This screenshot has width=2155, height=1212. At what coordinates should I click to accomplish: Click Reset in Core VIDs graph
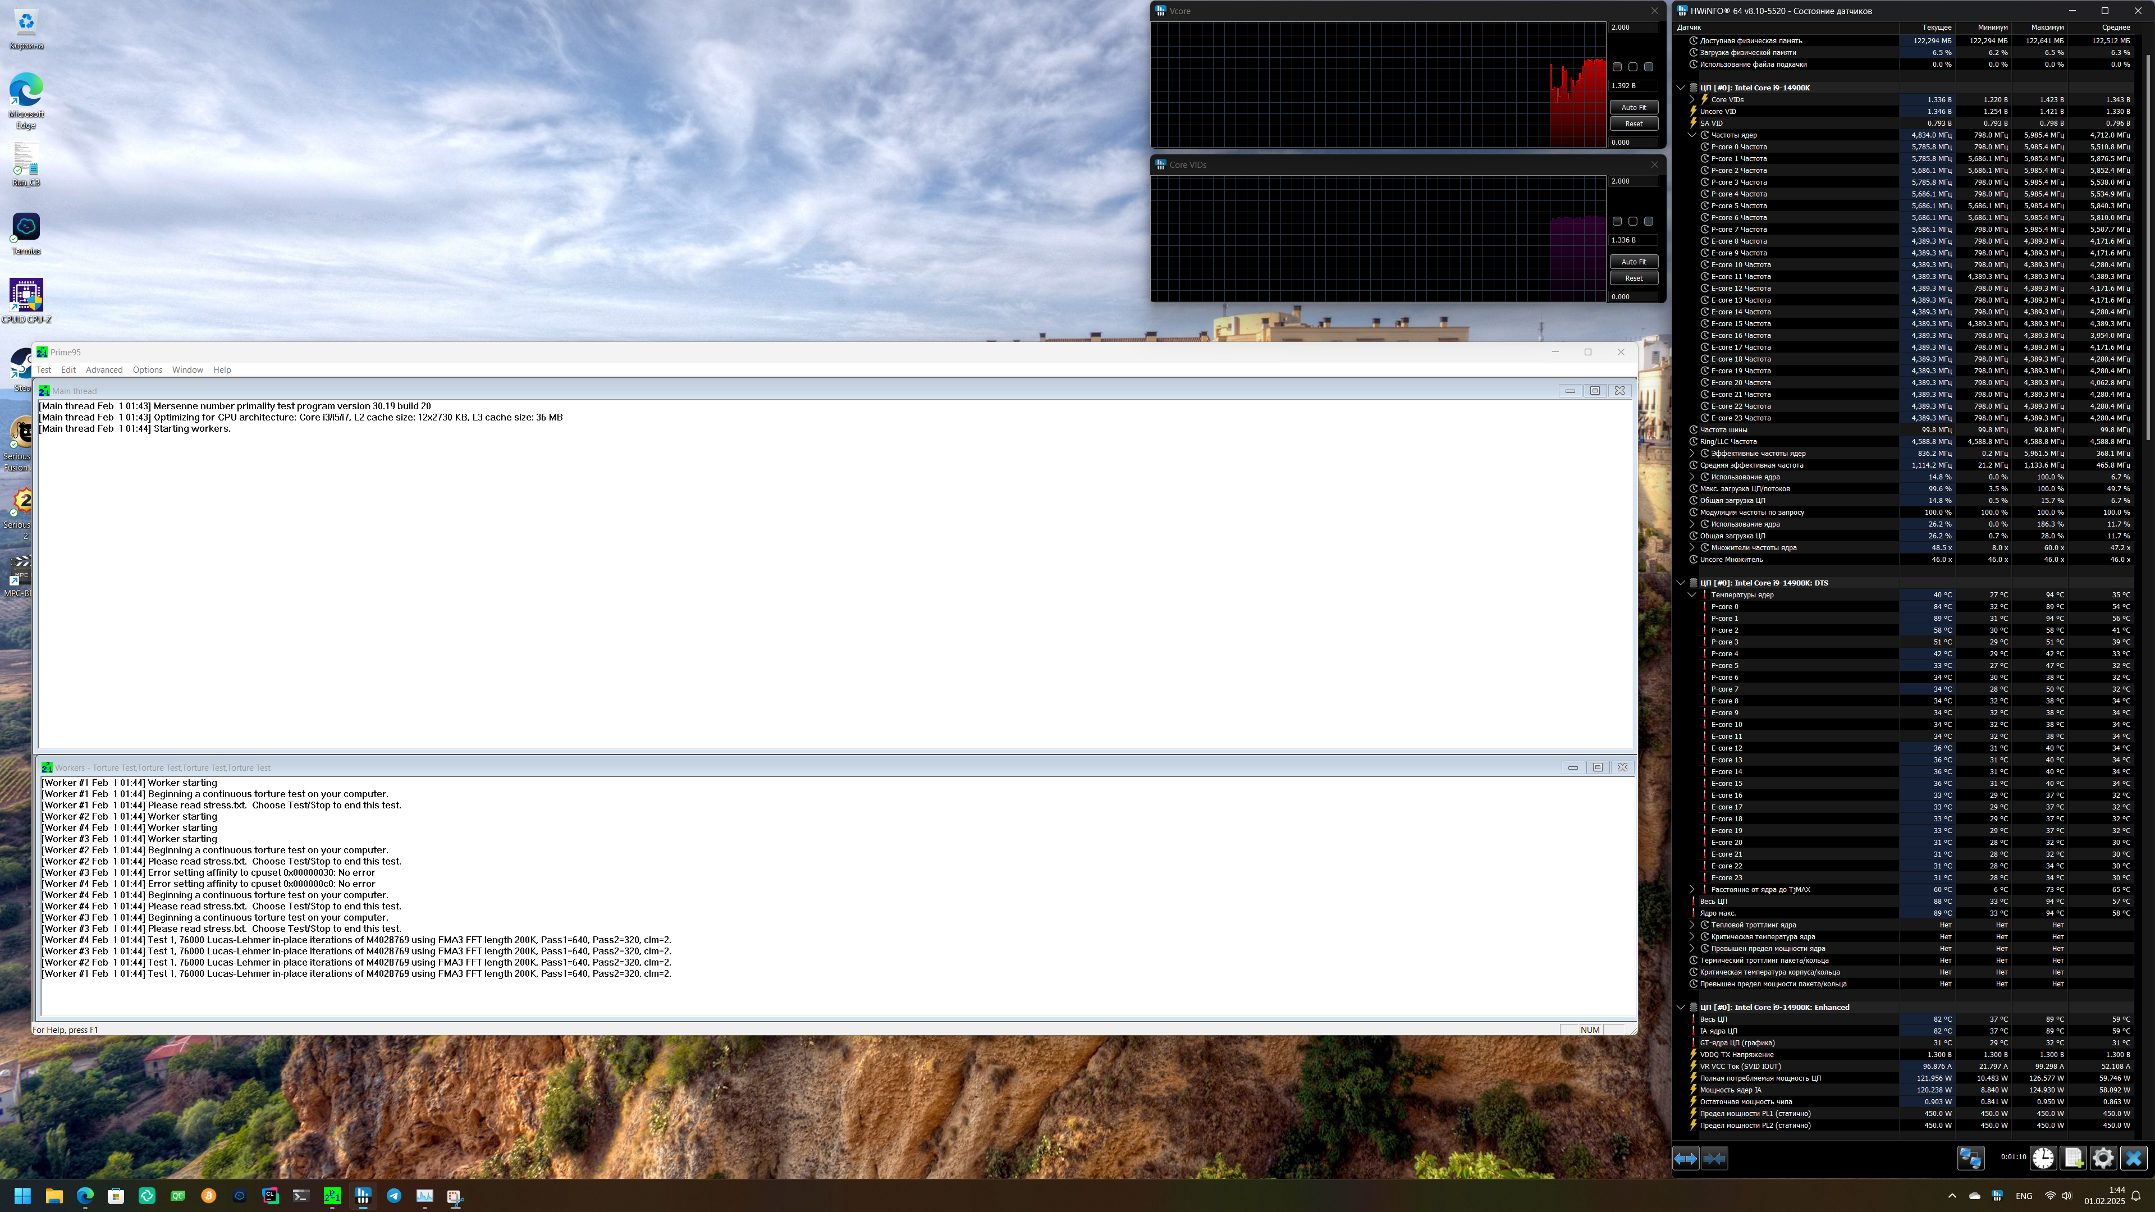pyautogui.click(x=1633, y=278)
